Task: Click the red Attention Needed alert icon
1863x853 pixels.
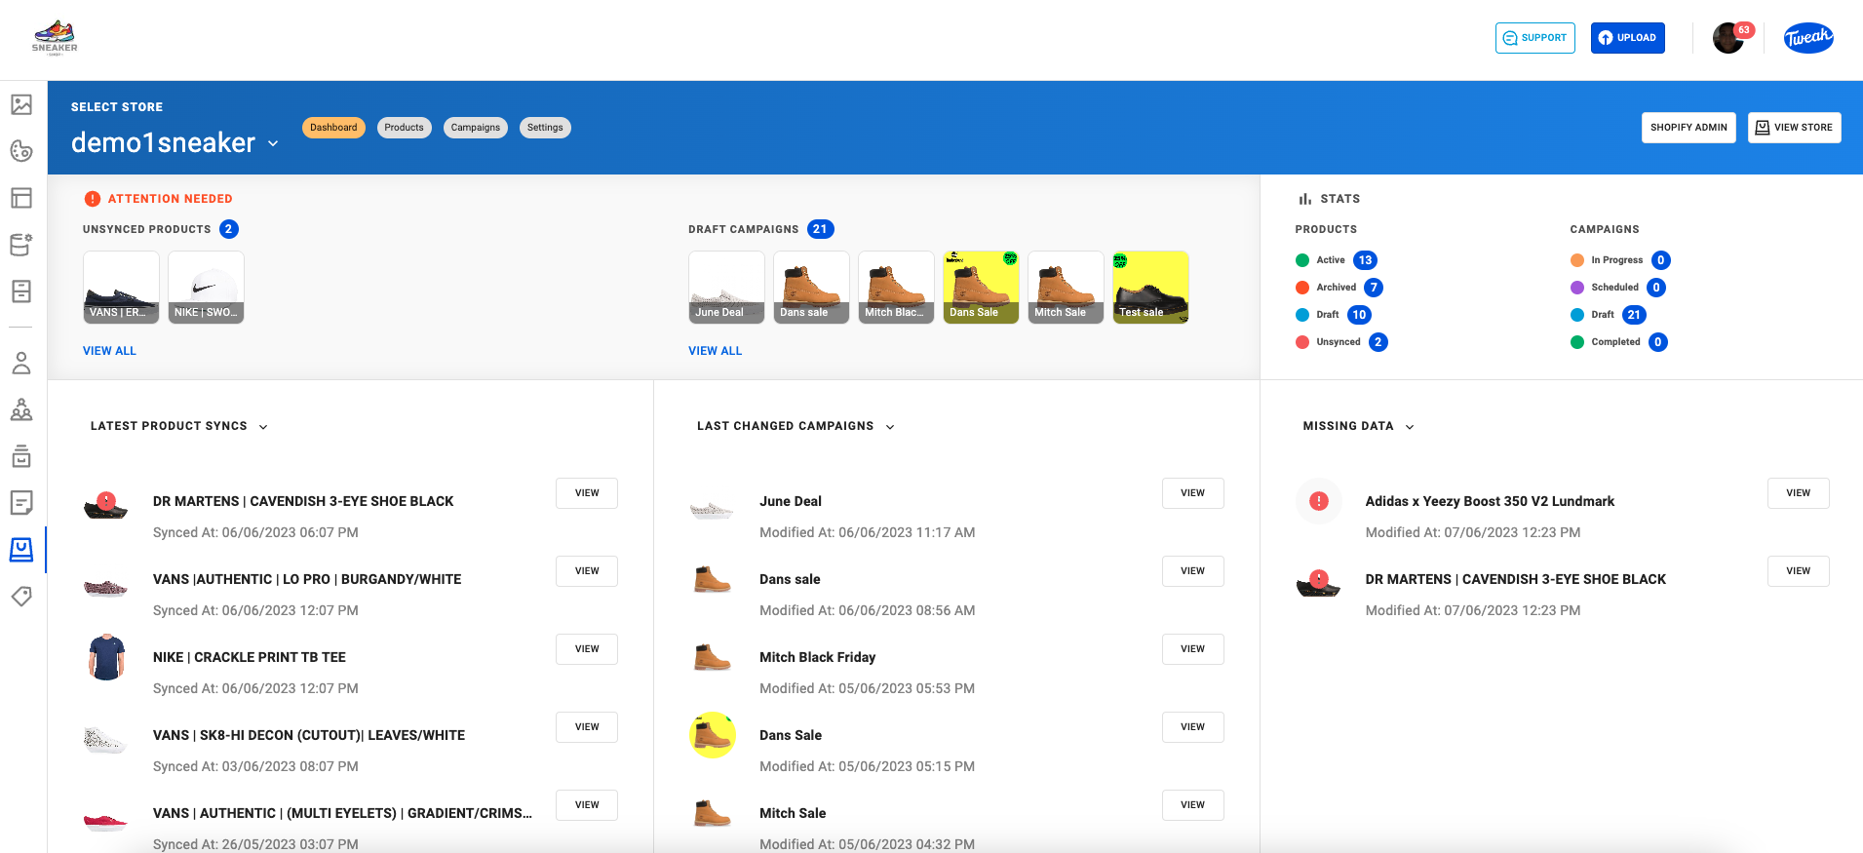Action: pyautogui.click(x=93, y=199)
